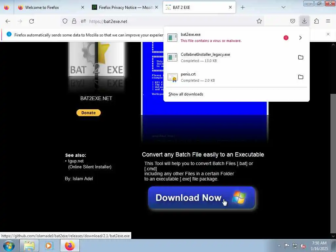This screenshot has width=336, height=252.
Task: Click the BAT2EXE.NET title text
Action: tap(96, 98)
